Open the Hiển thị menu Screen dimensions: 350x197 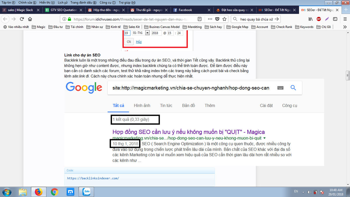pyautogui.click(x=47, y=2)
